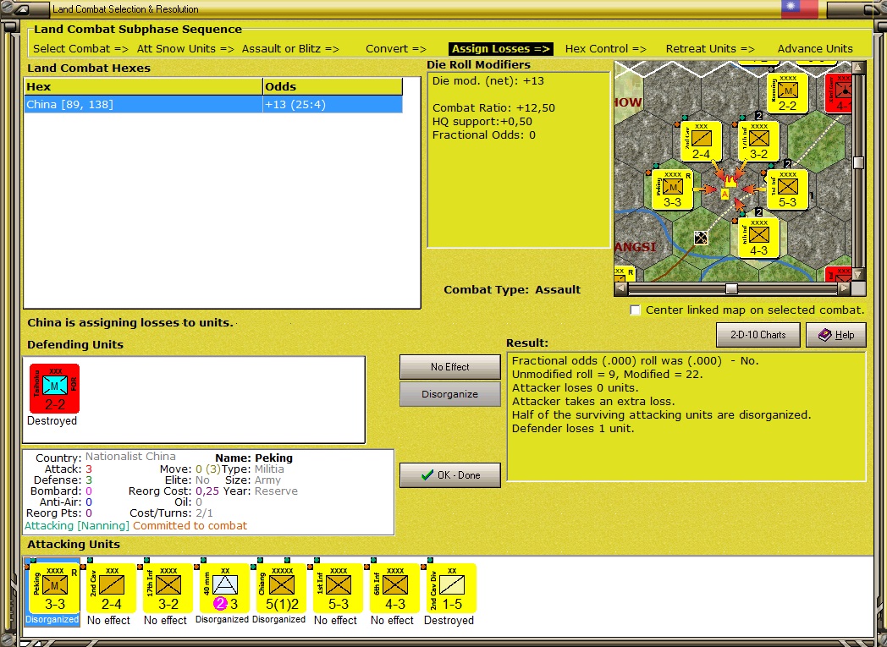Screen dimensions: 887x647
Task: Click the window menu button in title bar
Action: pyautogui.click(x=23, y=9)
